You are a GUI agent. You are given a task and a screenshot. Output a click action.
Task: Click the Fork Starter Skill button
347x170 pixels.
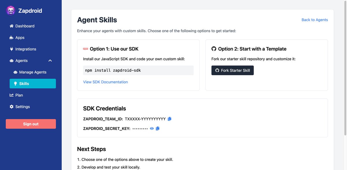tap(232, 70)
